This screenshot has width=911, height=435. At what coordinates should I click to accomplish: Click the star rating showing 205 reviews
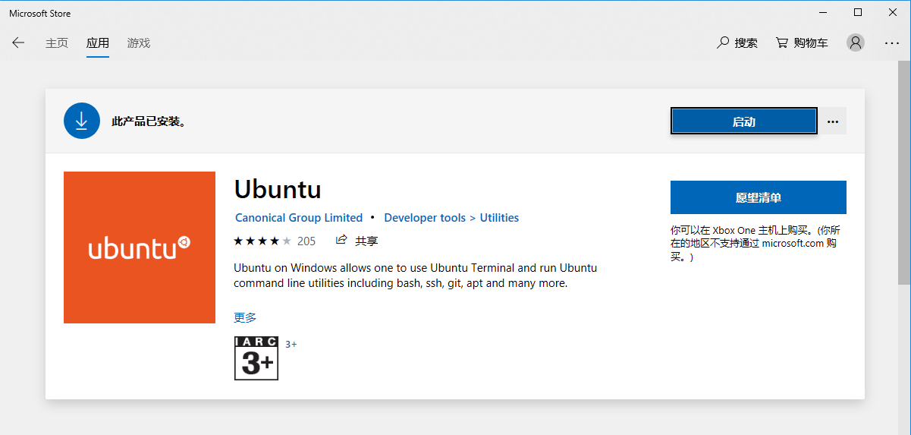275,241
